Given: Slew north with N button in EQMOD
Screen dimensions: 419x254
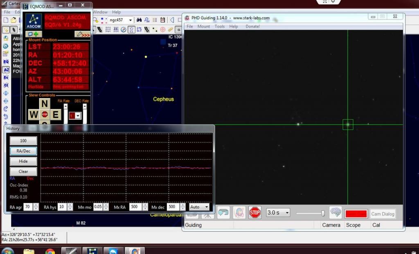Looking at the screenshot, I should [x=45, y=103].
